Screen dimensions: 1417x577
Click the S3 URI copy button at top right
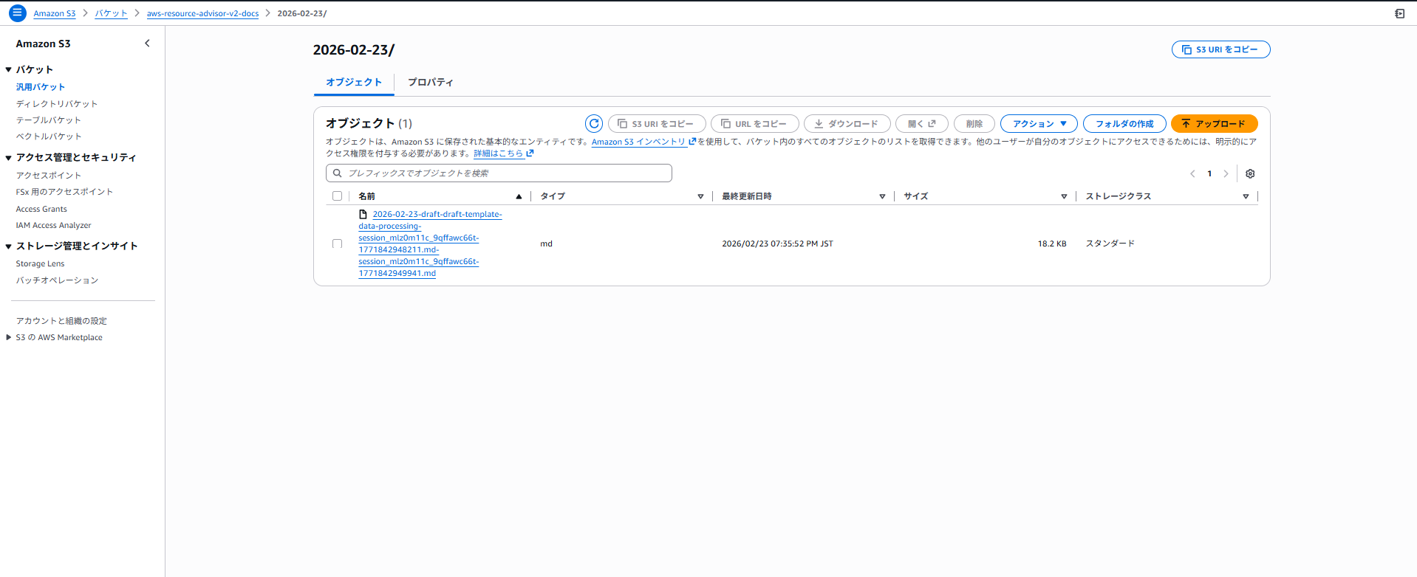coord(1220,49)
